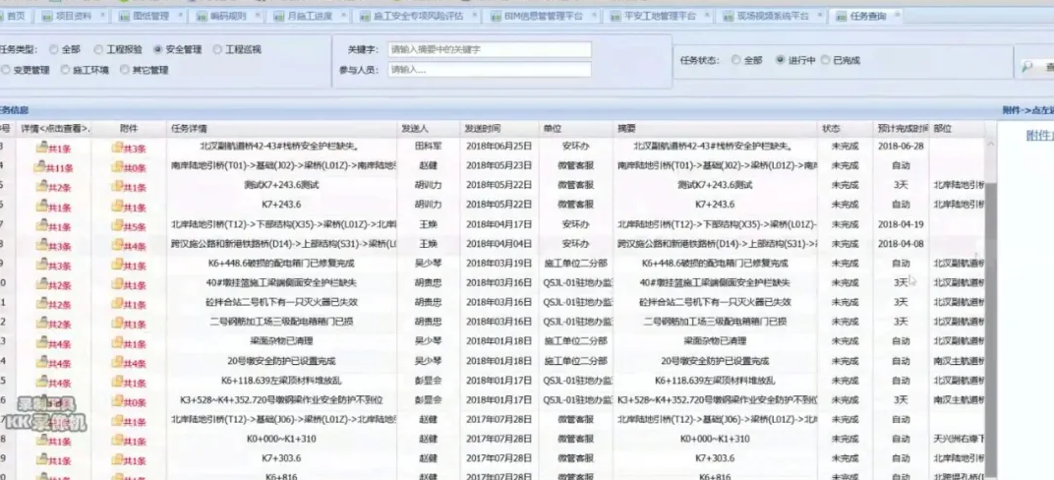Select the 进行中 task status
The image size is (1054, 480).
(780, 60)
